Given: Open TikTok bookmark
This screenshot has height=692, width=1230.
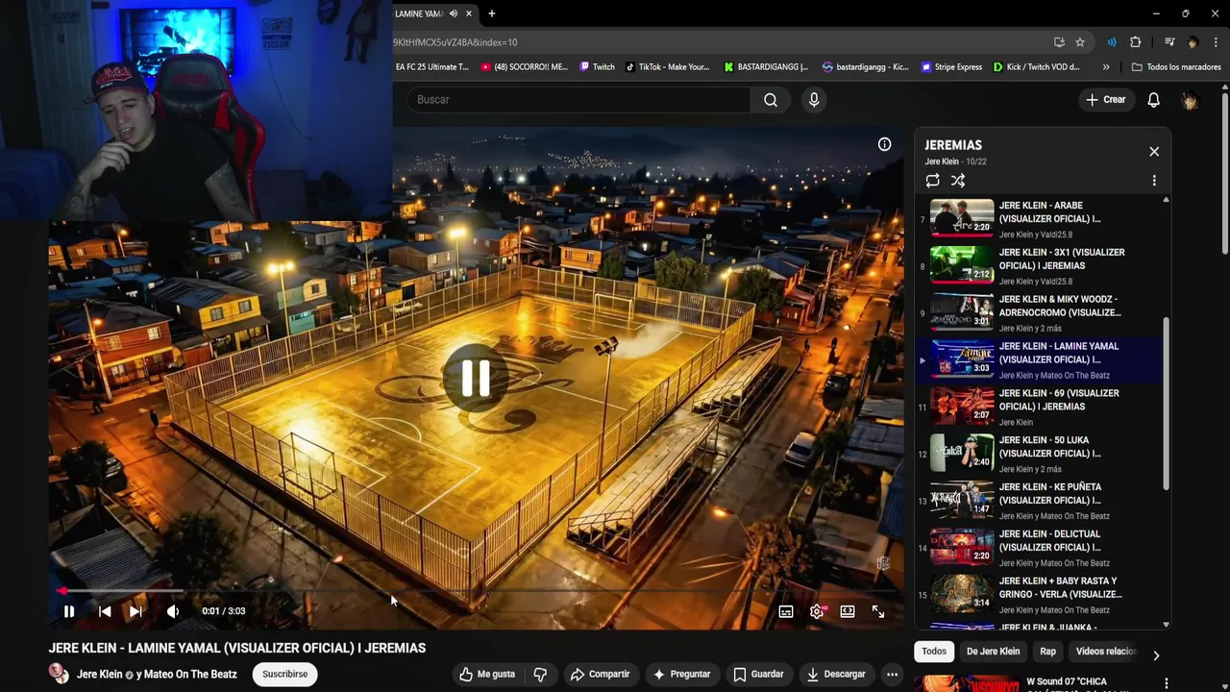Looking at the screenshot, I should [667, 67].
